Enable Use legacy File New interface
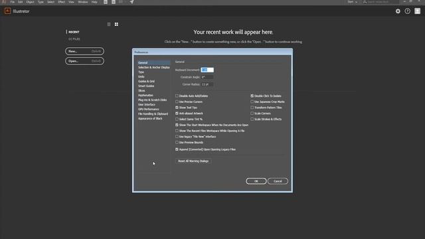This screenshot has width=425, height=239. pyautogui.click(x=177, y=137)
